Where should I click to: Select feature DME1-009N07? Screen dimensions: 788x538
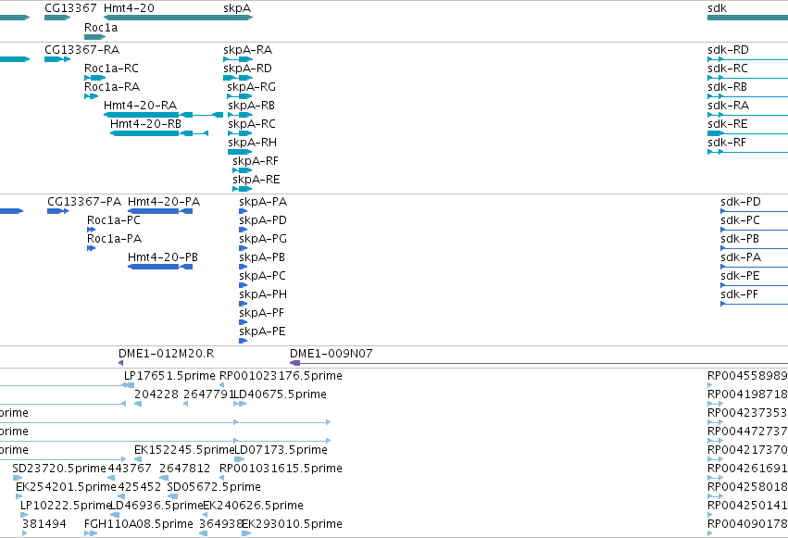(331, 354)
